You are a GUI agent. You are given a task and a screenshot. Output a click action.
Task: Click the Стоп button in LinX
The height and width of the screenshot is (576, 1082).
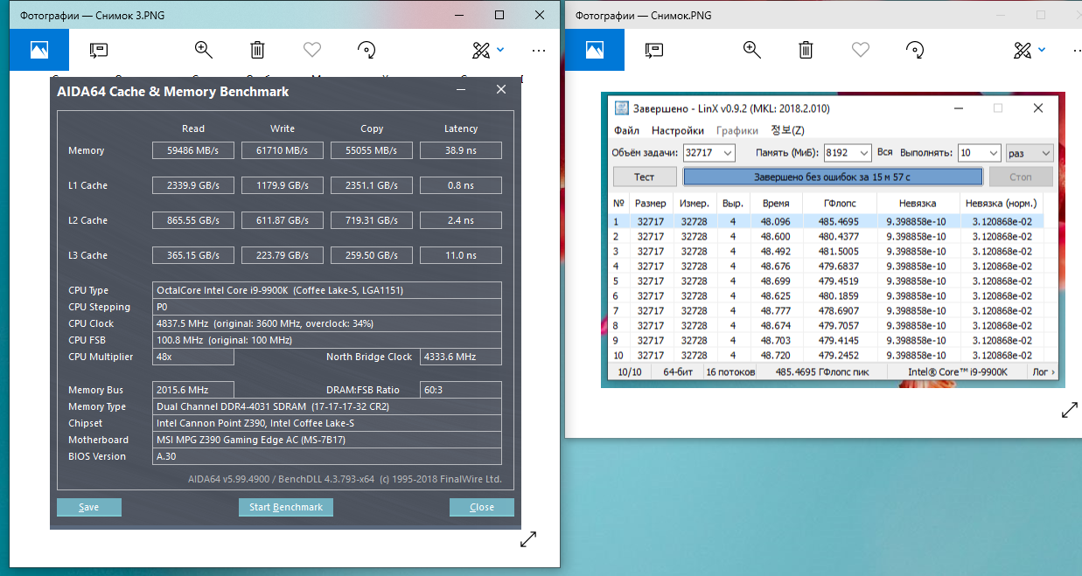pos(1021,177)
